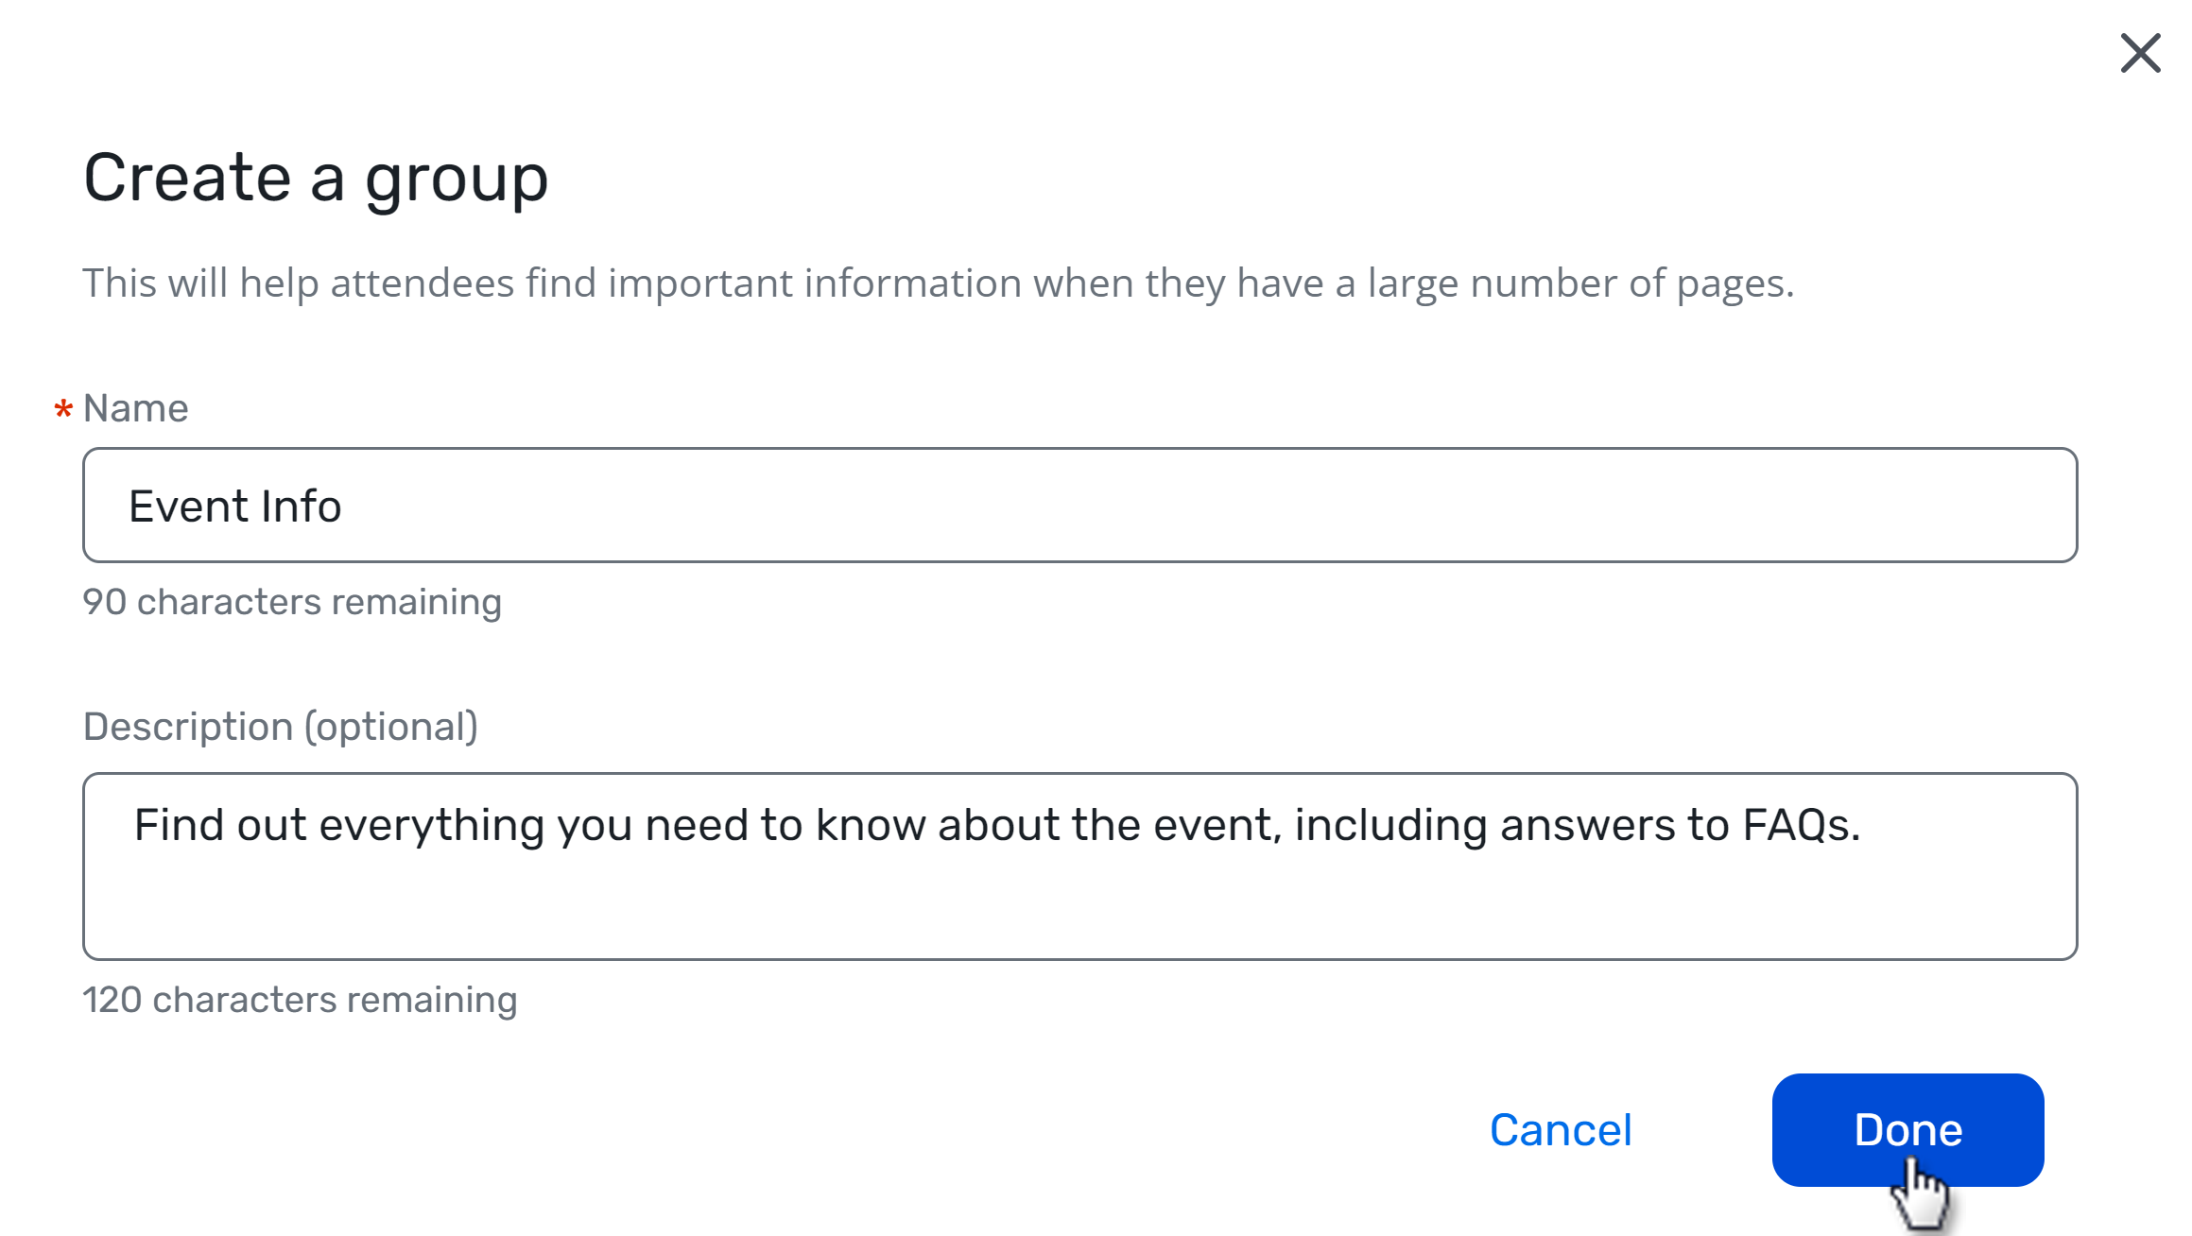Click the dialog description about attendees
Screen dimensions: 2192x1236
pos(940,282)
